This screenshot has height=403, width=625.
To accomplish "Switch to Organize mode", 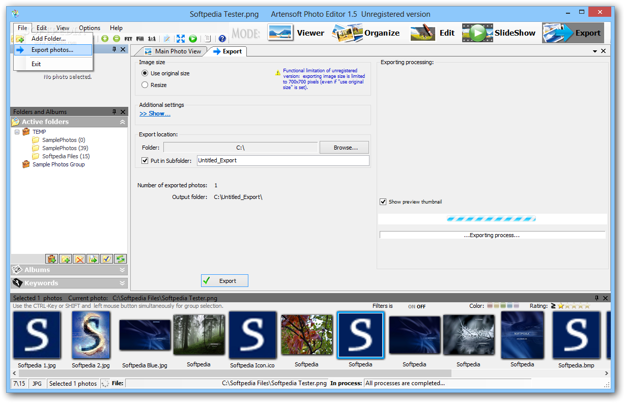I will pyautogui.click(x=366, y=33).
